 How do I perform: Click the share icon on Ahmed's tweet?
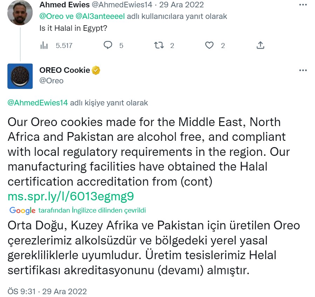tap(260, 45)
